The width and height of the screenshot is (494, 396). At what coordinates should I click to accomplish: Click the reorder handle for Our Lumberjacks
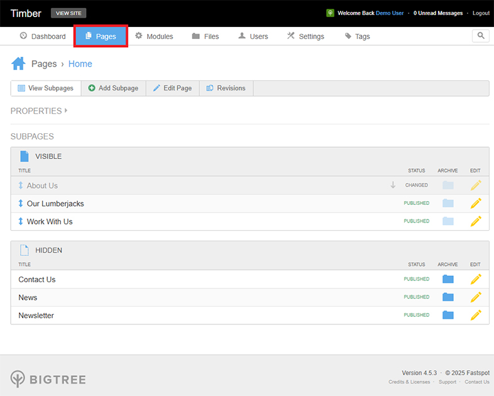click(x=21, y=203)
